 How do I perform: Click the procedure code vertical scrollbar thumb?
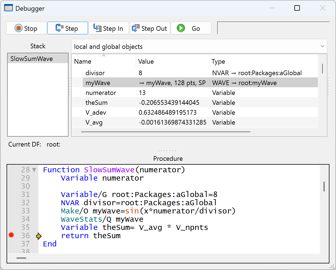(324, 187)
